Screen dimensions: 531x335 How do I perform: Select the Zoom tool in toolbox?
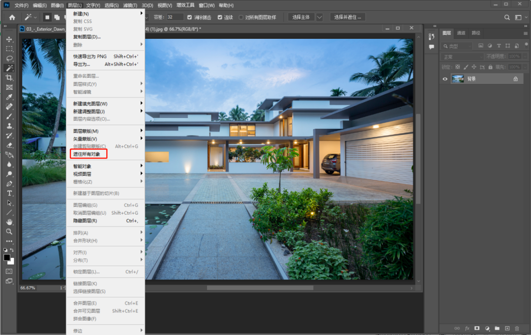point(9,232)
